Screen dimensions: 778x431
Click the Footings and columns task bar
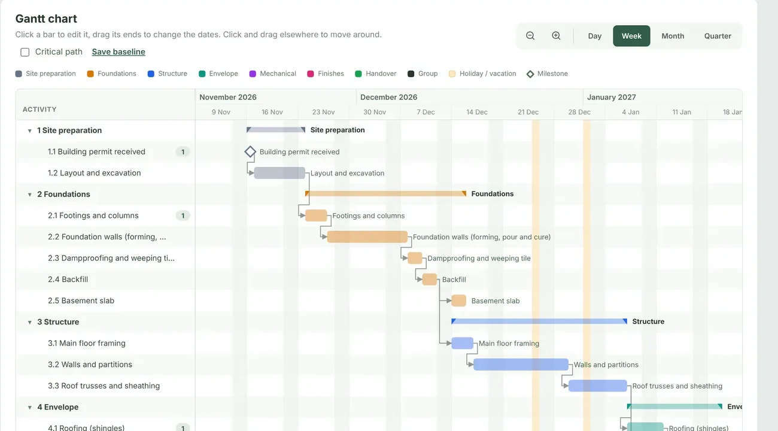316,215
